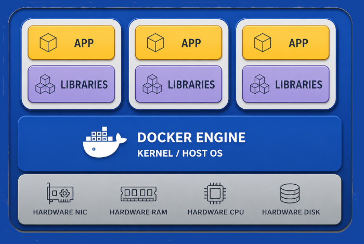
Task: Click the LIBRARIES text in the right container
Action: click(x=299, y=84)
